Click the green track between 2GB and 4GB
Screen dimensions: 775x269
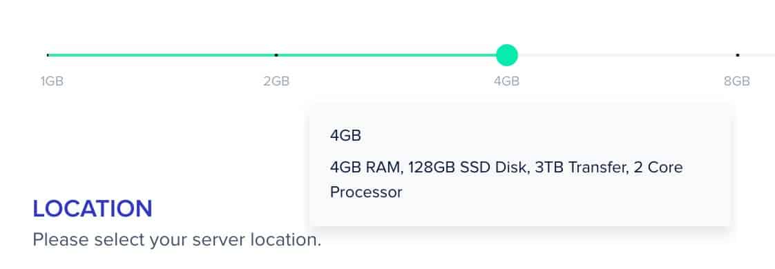pyautogui.click(x=387, y=54)
